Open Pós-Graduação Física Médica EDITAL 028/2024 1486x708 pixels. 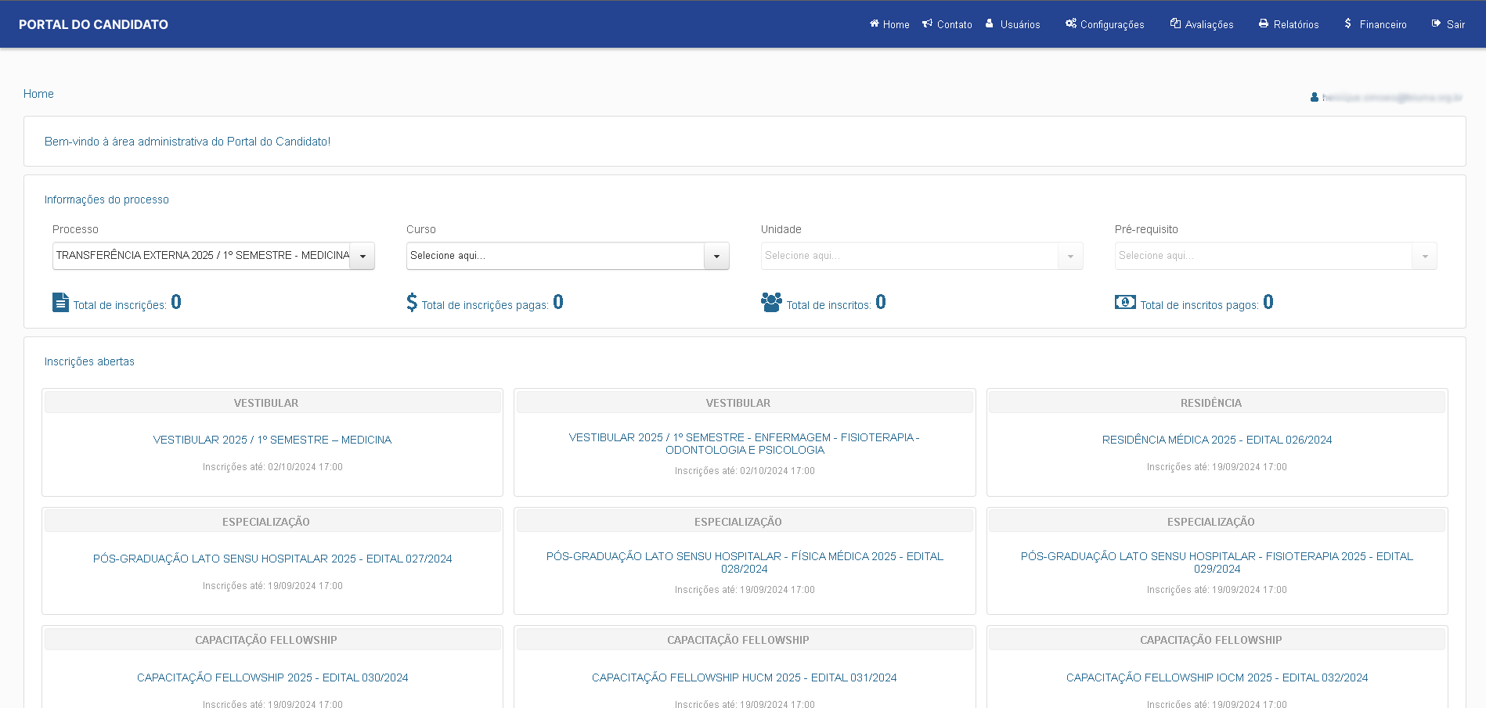745,562
